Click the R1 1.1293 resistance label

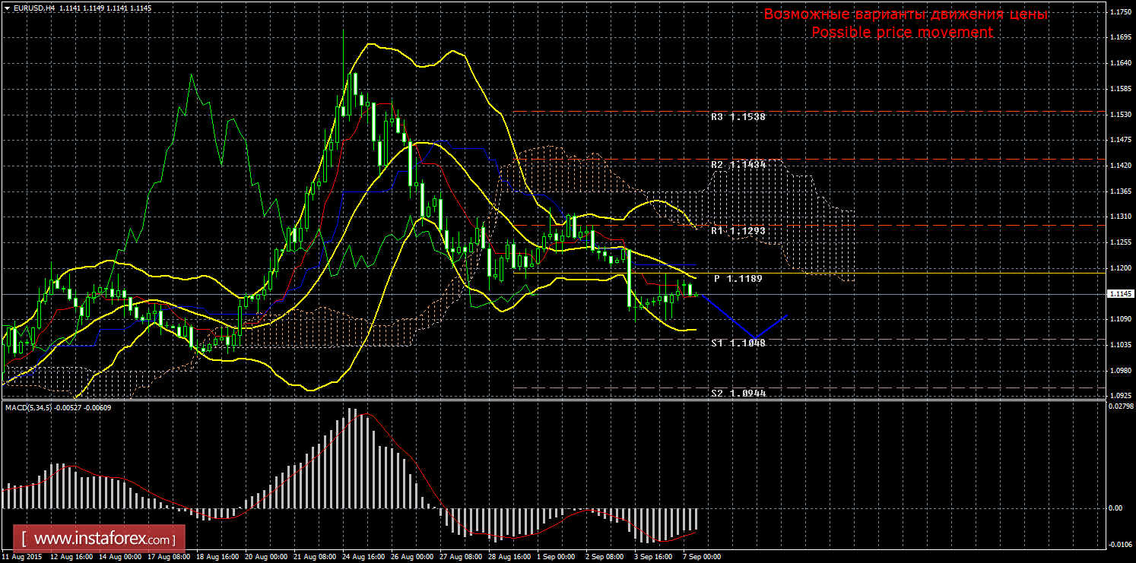click(738, 229)
